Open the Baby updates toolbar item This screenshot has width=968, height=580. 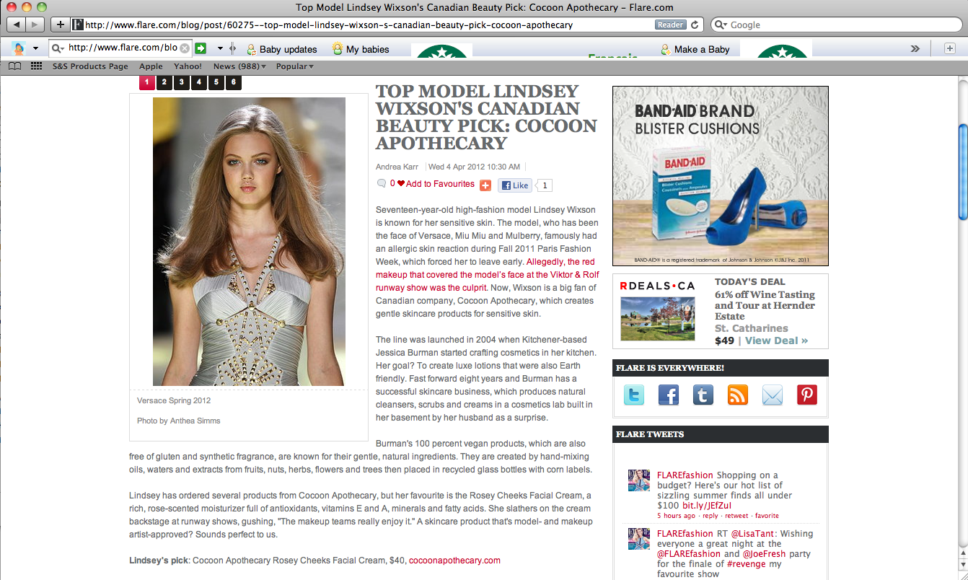(282, 49)
